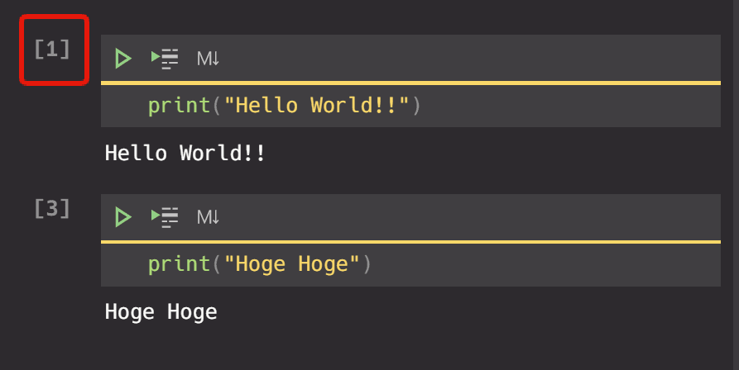Click closing parenthesis after "Hello World!!"
The height and width of the screenshot is (370, 739).
pyautogui.click(x=416, y=106)
